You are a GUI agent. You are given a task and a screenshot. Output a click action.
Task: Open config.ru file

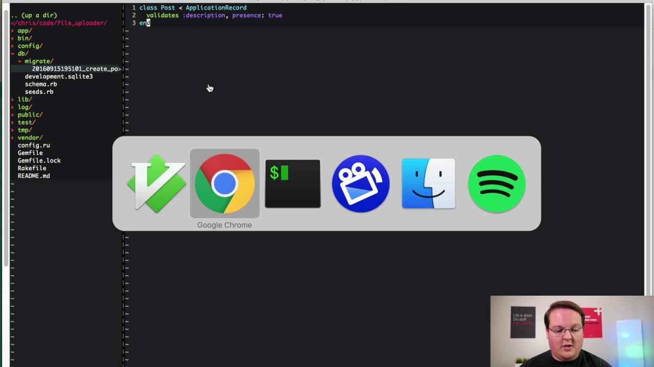tap(34, 145)
